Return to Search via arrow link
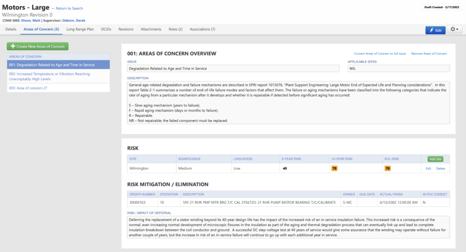This screenshot has width=466, height=252. (x=67, y=8)
